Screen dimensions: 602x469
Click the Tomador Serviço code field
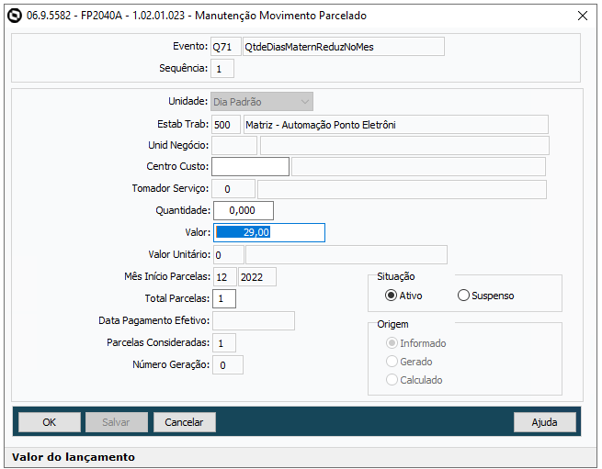pos(233,189)
